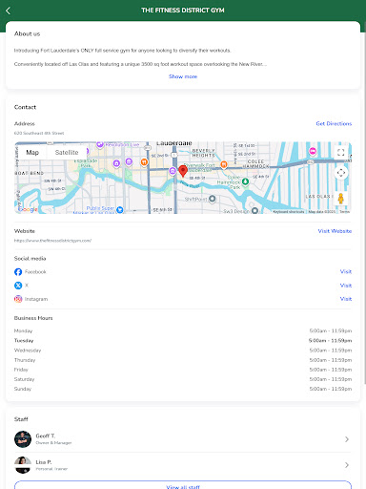This screenshot has height=489, width=366.
Task: Open the Facebook logo icon
Action: 18,272
